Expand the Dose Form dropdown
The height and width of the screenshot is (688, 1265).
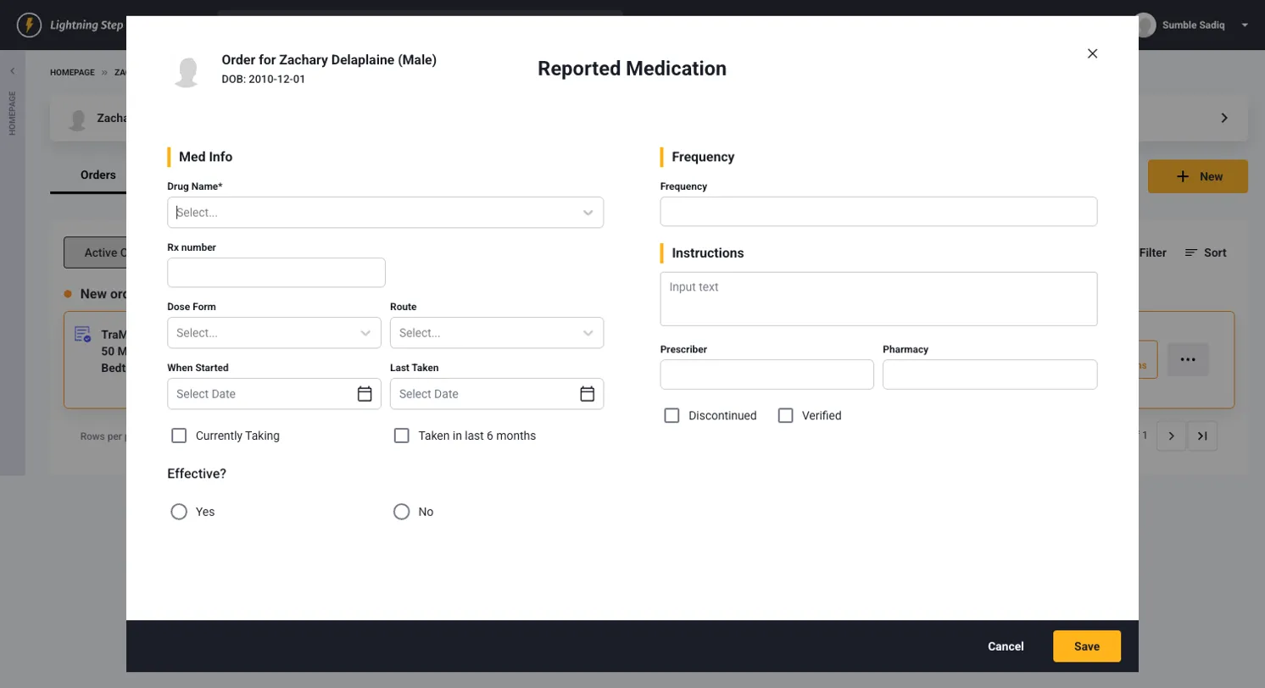(x=273, y=333)
